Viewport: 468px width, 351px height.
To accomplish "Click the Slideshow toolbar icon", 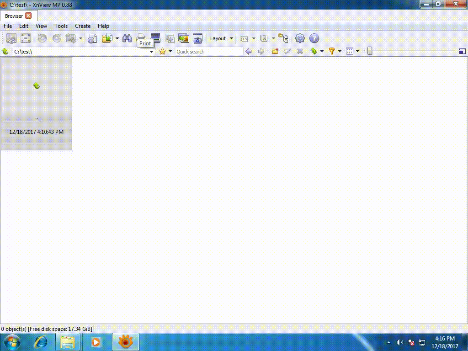I will [x=184, y=38].
